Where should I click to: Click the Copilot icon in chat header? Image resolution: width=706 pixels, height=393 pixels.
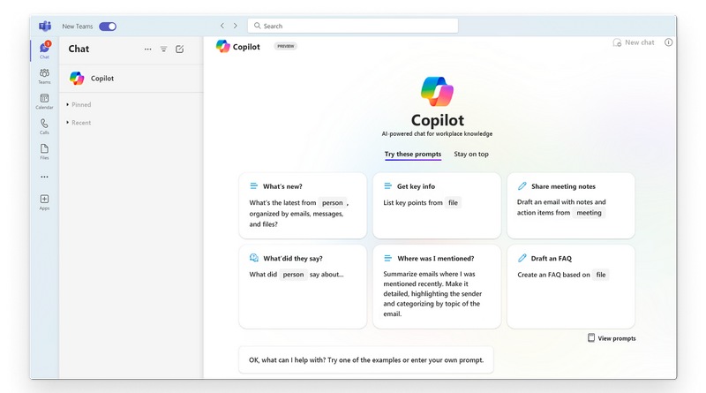coord(223,46)
